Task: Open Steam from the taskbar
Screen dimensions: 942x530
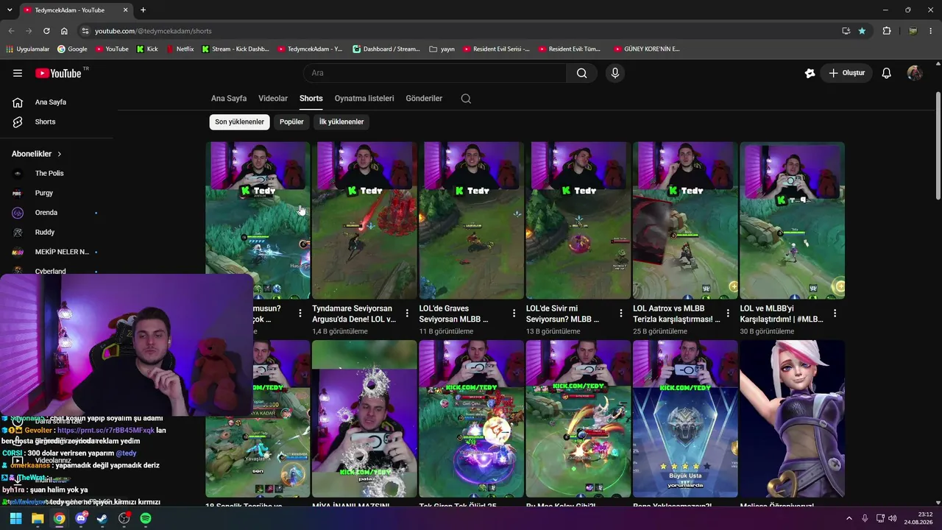Action: click(102, 518)
